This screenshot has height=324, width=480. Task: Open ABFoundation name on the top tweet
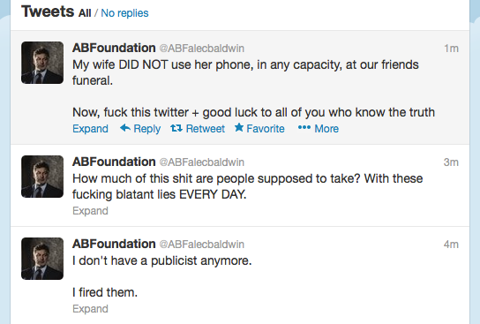point(114,48)
